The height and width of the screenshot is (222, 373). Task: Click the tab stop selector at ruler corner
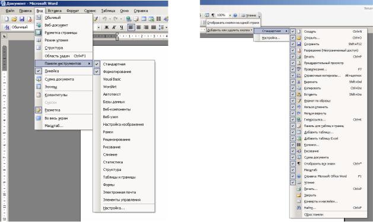[x=4, y=36]
